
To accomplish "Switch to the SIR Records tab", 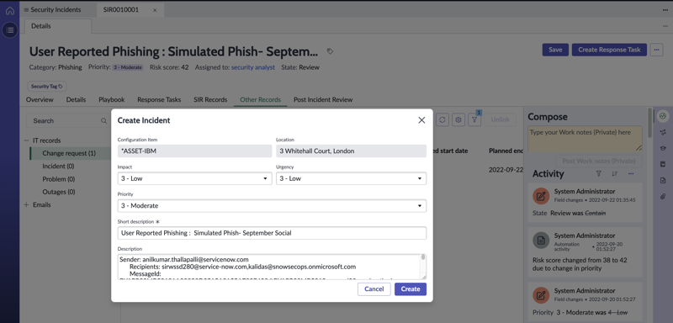I will click(x=210, y=99).
